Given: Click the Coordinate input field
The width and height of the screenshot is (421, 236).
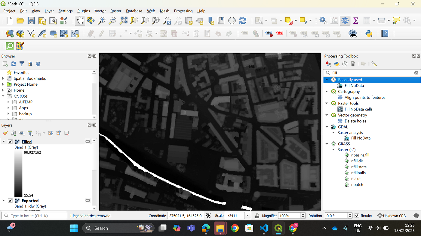Looking at the screenshot, I should [186, 216].
